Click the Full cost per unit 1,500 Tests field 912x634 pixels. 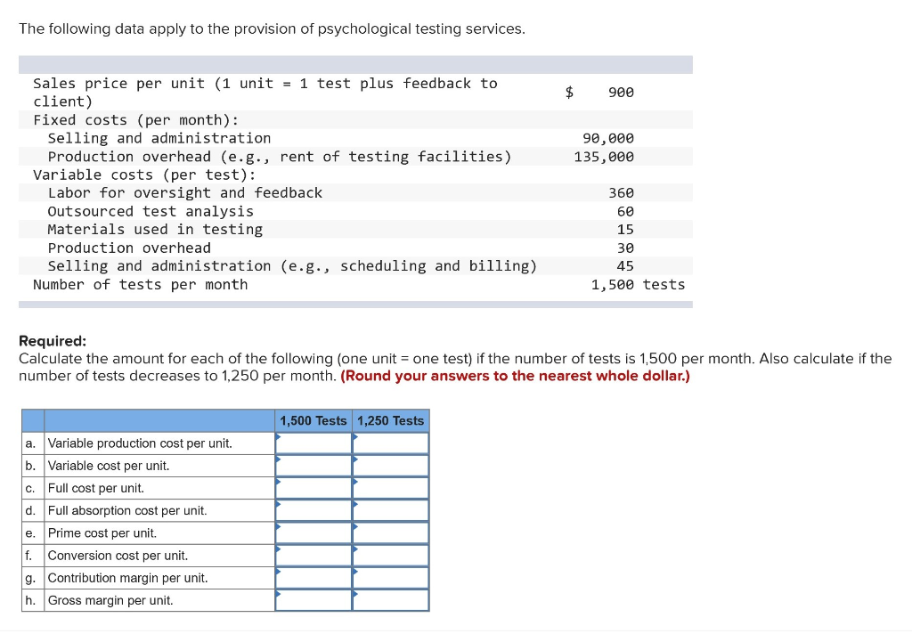click(313, 487)
